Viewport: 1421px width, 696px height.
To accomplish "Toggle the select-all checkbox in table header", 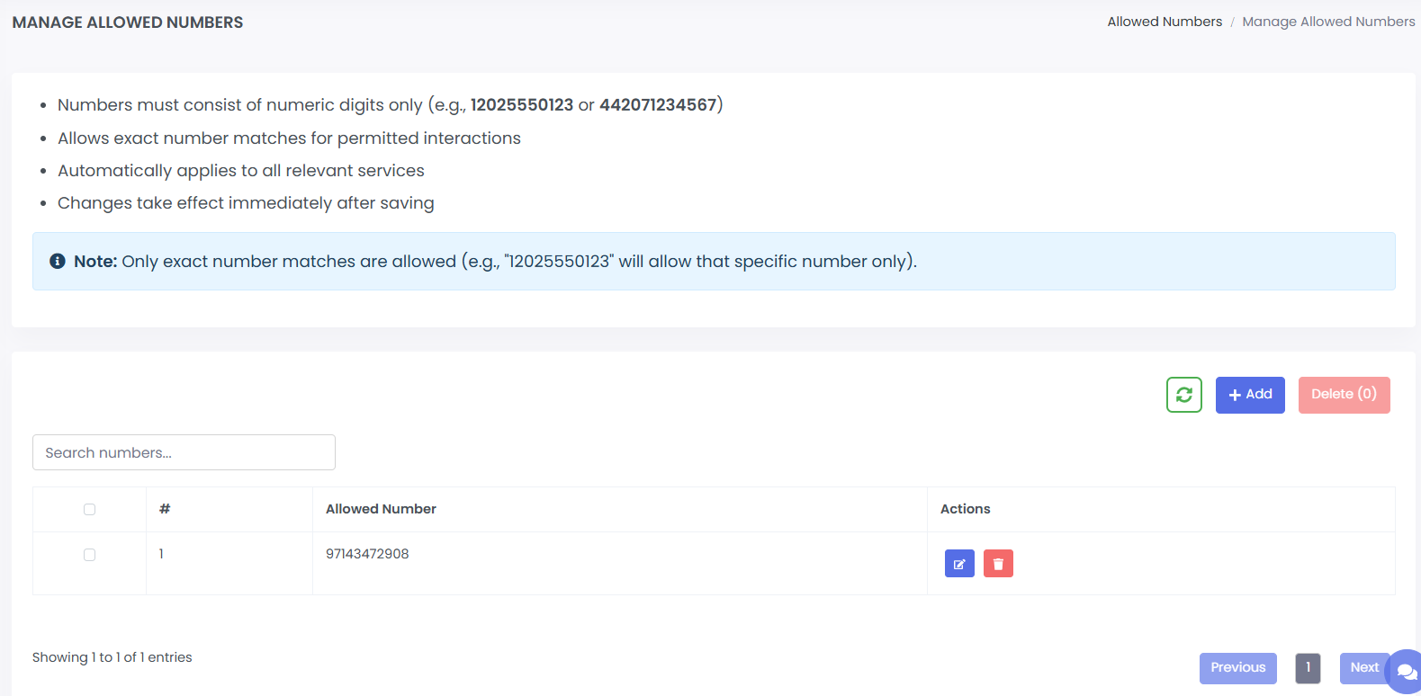I will pyautogui.click(x=89, y=510).
